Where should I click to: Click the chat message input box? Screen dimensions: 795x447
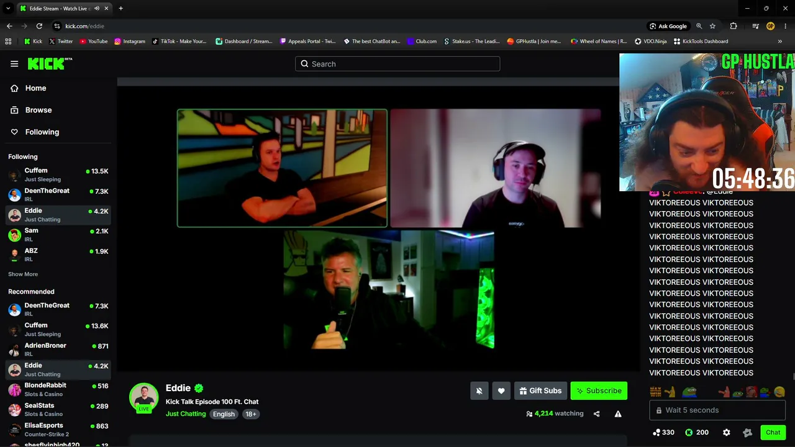click(717, 410)
